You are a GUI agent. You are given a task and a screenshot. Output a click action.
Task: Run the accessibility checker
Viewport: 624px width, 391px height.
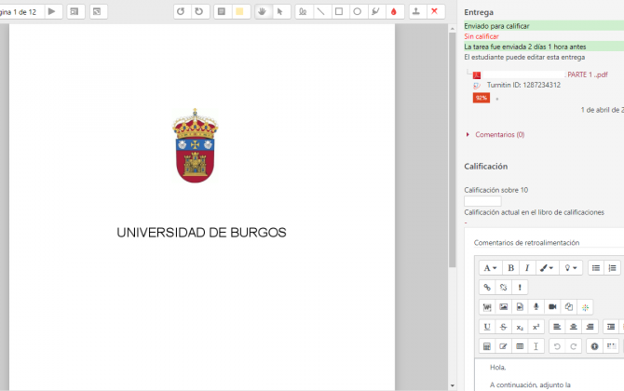pyautogui.click(x=594, y=346)
